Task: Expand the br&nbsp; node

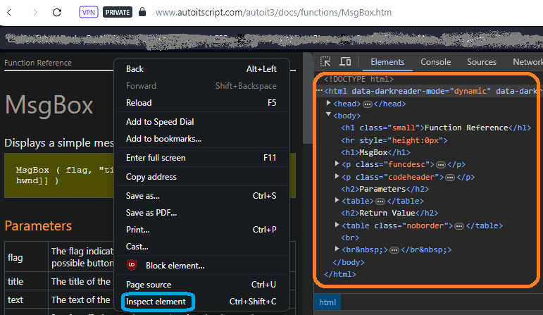Action: pyautogui.click(x=337, y=249)
